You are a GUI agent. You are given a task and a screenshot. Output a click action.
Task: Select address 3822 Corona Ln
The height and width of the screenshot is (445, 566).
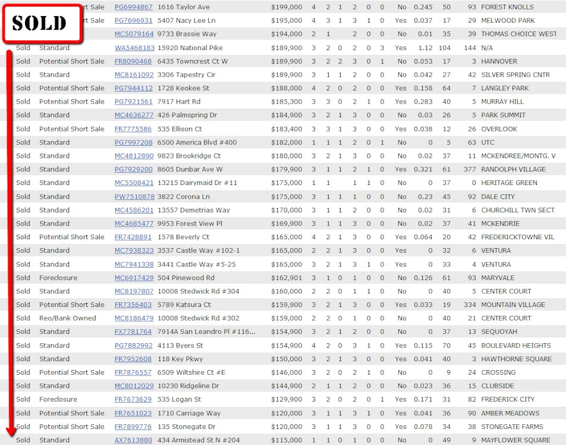183,197
